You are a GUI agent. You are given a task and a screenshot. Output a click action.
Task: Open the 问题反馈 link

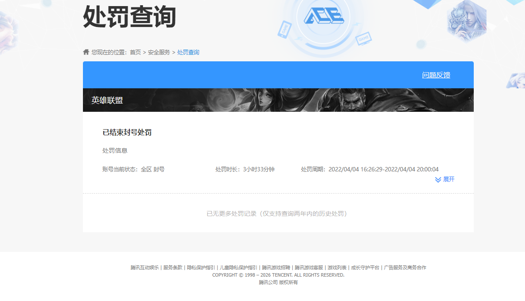point(436,75)
